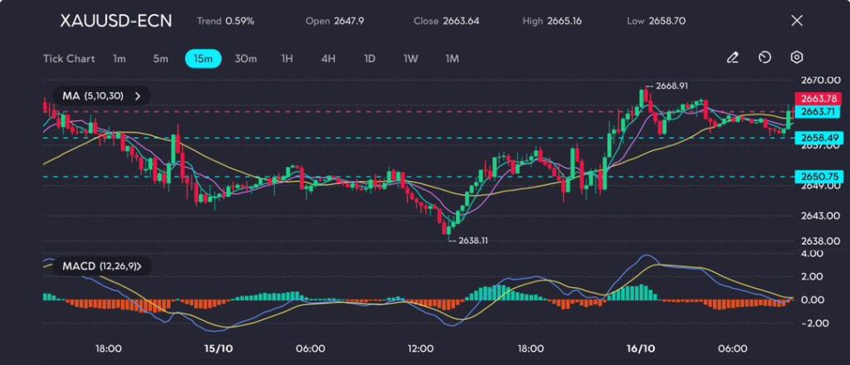Viewport: 850px width, 365px height.
Task: Open the hexagon chart settings icon
Action: pos(797,58)
